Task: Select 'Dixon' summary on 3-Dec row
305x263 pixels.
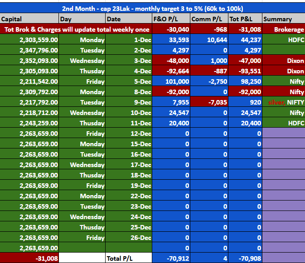Action: 284,61
